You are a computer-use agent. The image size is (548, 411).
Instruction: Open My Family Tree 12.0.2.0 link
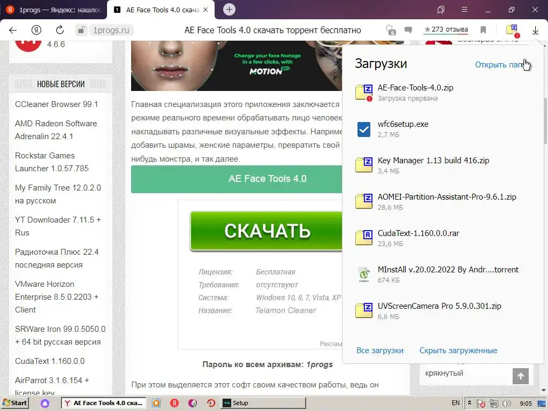(58, 194)
